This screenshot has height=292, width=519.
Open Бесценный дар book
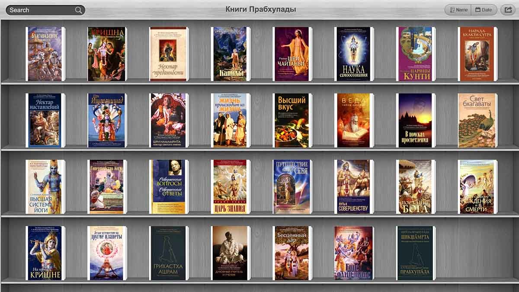pos(292,253)
